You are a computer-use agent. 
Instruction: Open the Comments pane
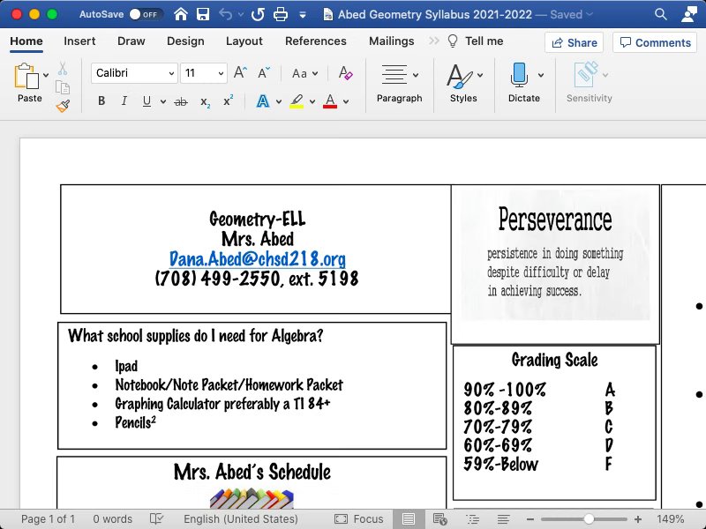tap(655, 42)
